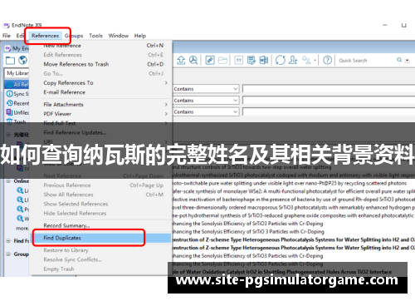Click the Export References toolbar icon
The image size is (415, 301).
click(x=181, y=60)
